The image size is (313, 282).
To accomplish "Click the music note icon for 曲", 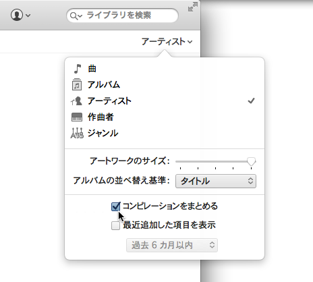I will point(78,69).
